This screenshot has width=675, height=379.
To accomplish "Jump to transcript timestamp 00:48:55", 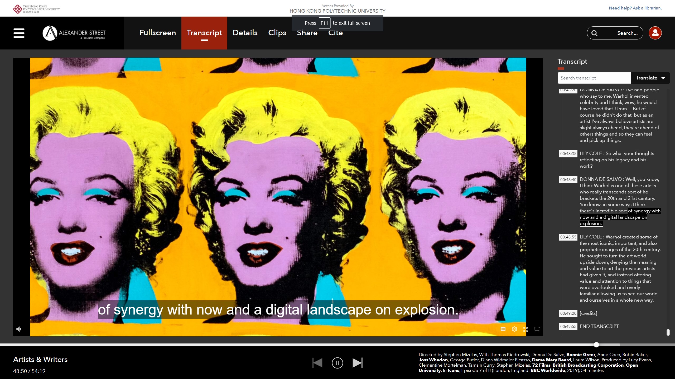I will (x=568, y=237).
